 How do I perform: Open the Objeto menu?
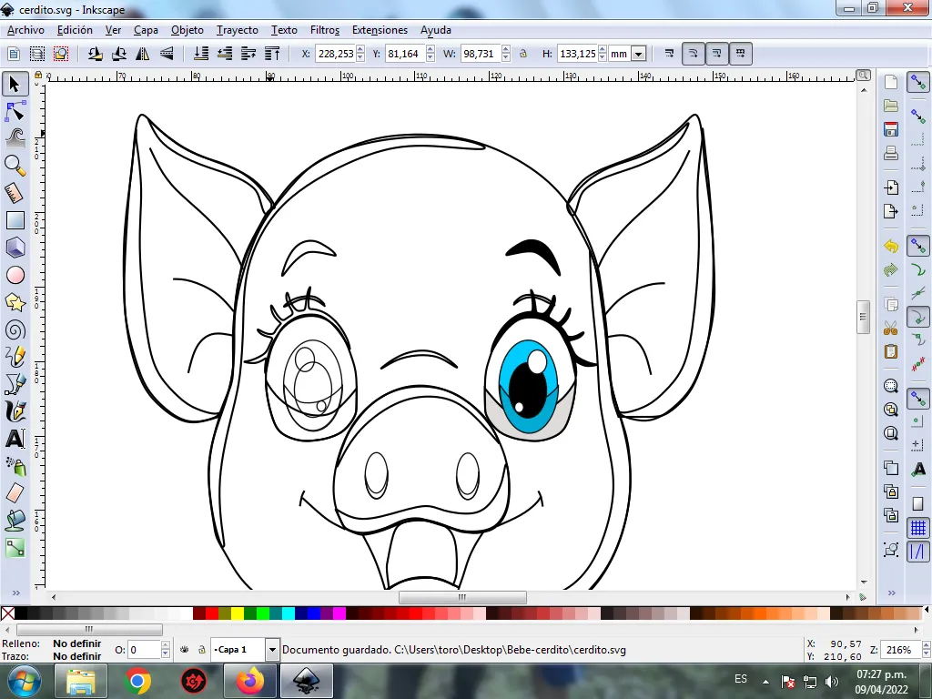pyautogui.click(x=187, y=30)
